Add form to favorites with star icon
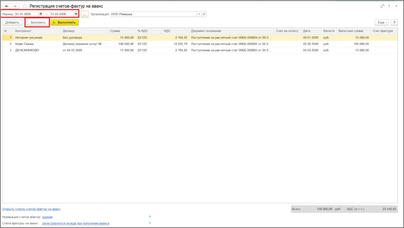 coord(25,6)
